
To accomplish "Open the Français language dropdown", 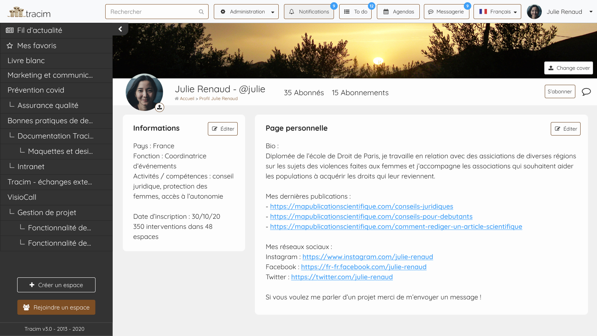I will (497, 12).
